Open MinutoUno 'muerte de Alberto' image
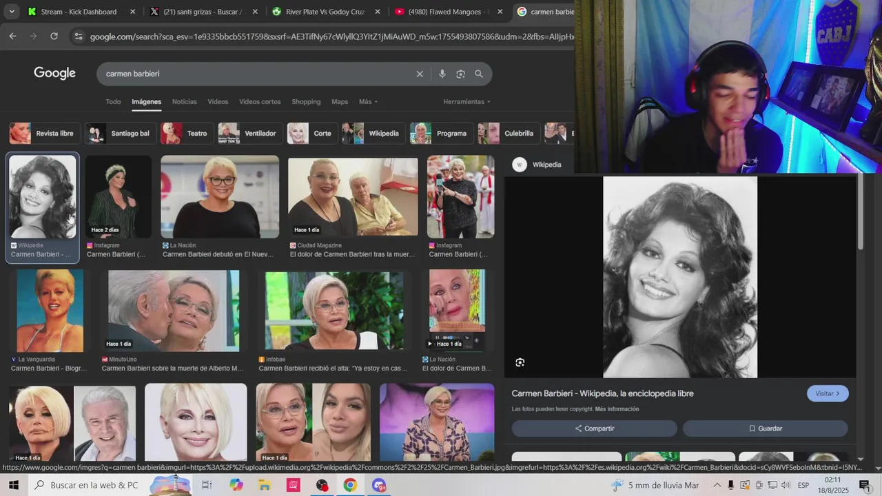Screen dimensions: 882x496 point(174,311)
